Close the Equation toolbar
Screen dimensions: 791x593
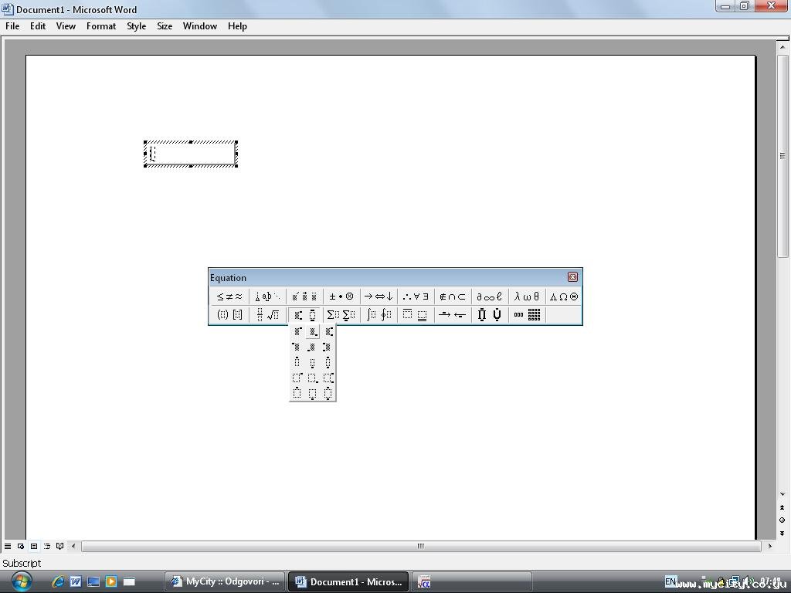click(572, 277)
